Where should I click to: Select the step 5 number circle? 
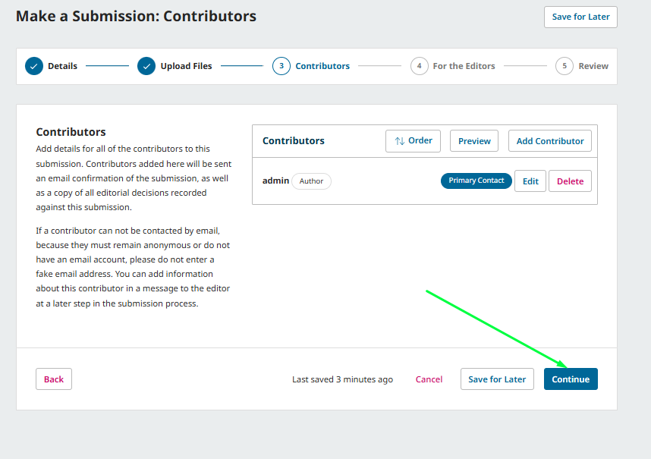(x=565, y=66)
